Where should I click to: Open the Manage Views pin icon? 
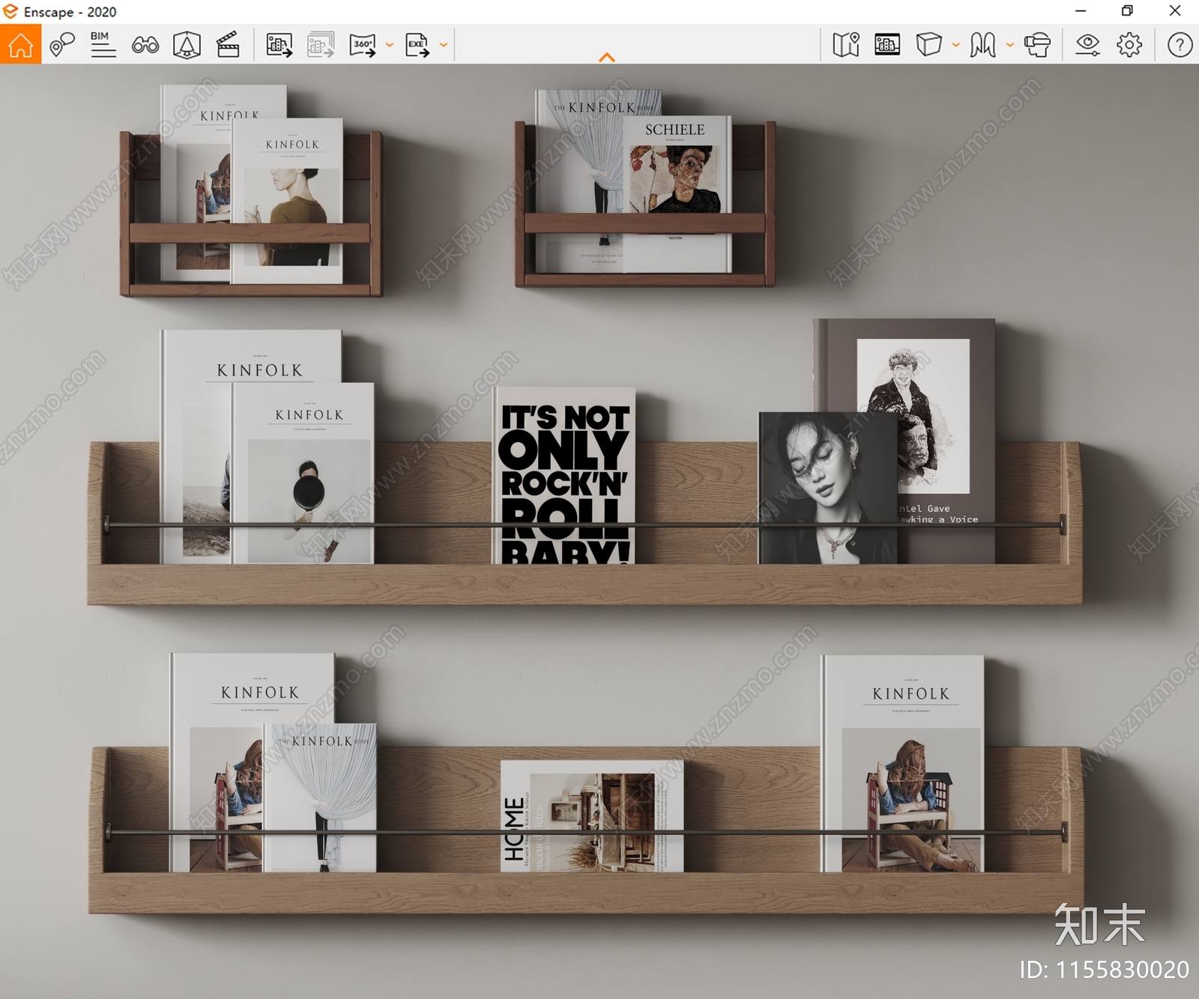62,45
